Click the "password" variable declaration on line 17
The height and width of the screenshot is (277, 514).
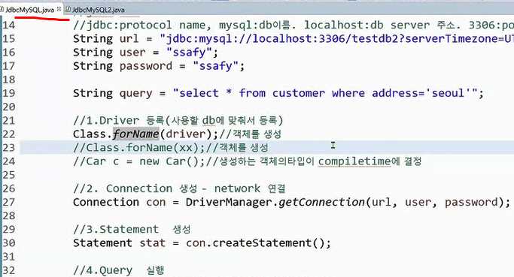145,66
